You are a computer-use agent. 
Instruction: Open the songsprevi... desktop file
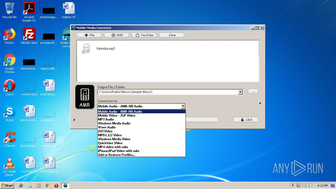tap(49, 115)
